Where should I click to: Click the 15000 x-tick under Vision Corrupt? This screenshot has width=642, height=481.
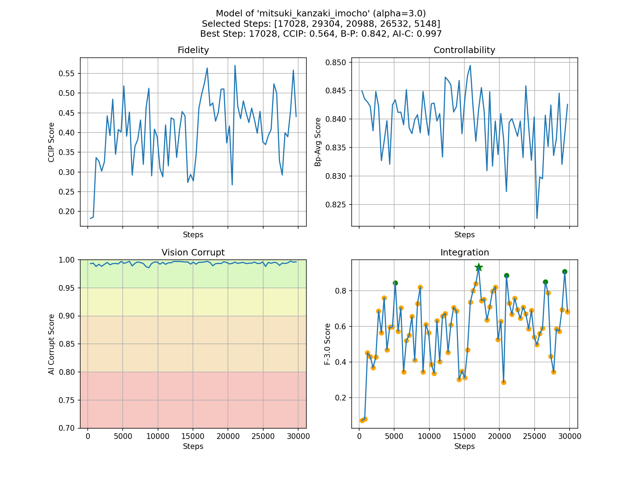193,436
